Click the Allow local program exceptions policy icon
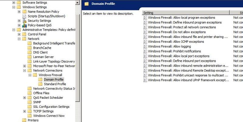 click(145, 18)
